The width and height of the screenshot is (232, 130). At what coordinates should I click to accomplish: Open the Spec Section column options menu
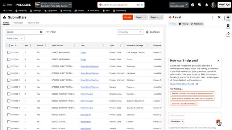pos(74,45)
